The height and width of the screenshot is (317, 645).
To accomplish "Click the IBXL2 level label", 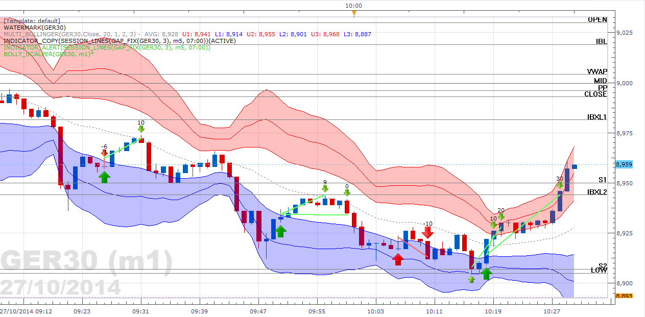I will [597, 192].
